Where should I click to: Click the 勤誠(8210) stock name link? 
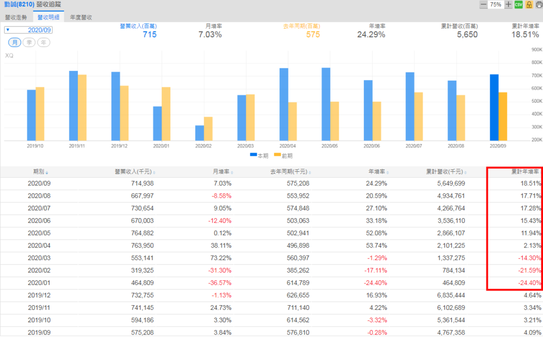(x=20, y=4)
